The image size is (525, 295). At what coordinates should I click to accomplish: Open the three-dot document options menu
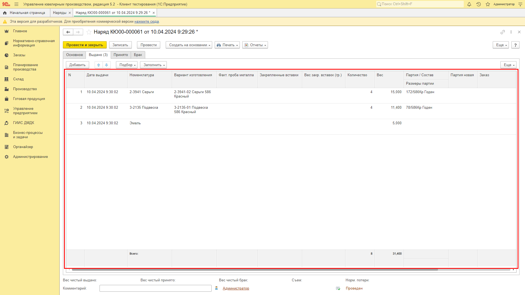[511, 32]
